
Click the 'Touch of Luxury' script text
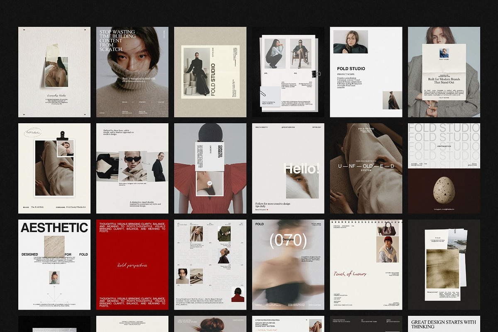tap(351, 274)
